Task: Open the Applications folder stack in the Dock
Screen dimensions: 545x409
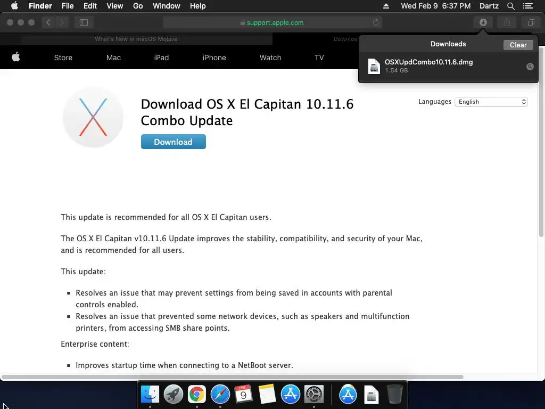Action: [348, 395]
